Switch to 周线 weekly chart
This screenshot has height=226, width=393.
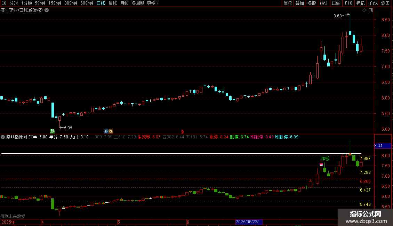tap(113, 3)
